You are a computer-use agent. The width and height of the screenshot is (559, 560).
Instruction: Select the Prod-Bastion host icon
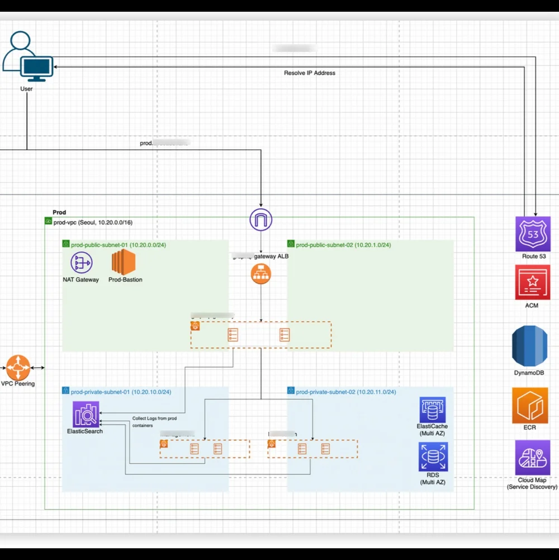coord(124,263)
